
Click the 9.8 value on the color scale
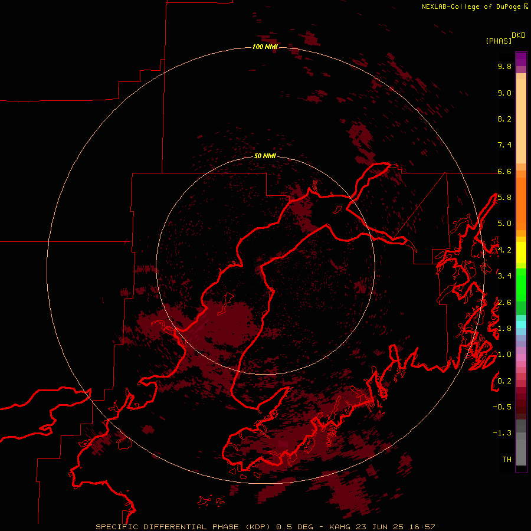click(504, 66)
